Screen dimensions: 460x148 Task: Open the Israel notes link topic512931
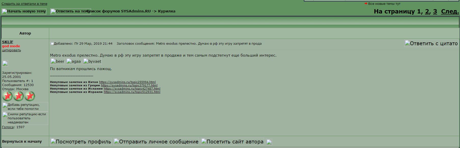132,92
